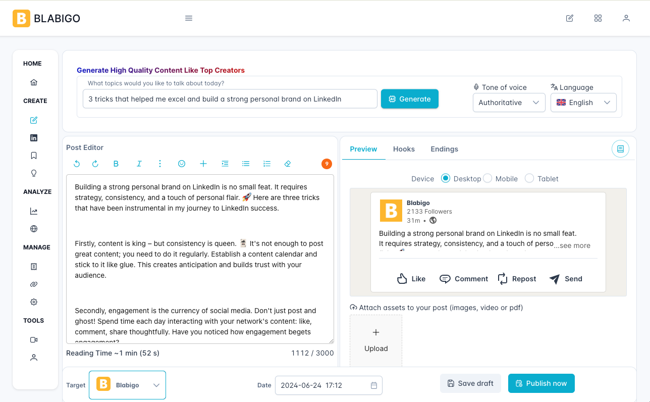
Task: Insert a bulleted list in the post
Action: 246,164
